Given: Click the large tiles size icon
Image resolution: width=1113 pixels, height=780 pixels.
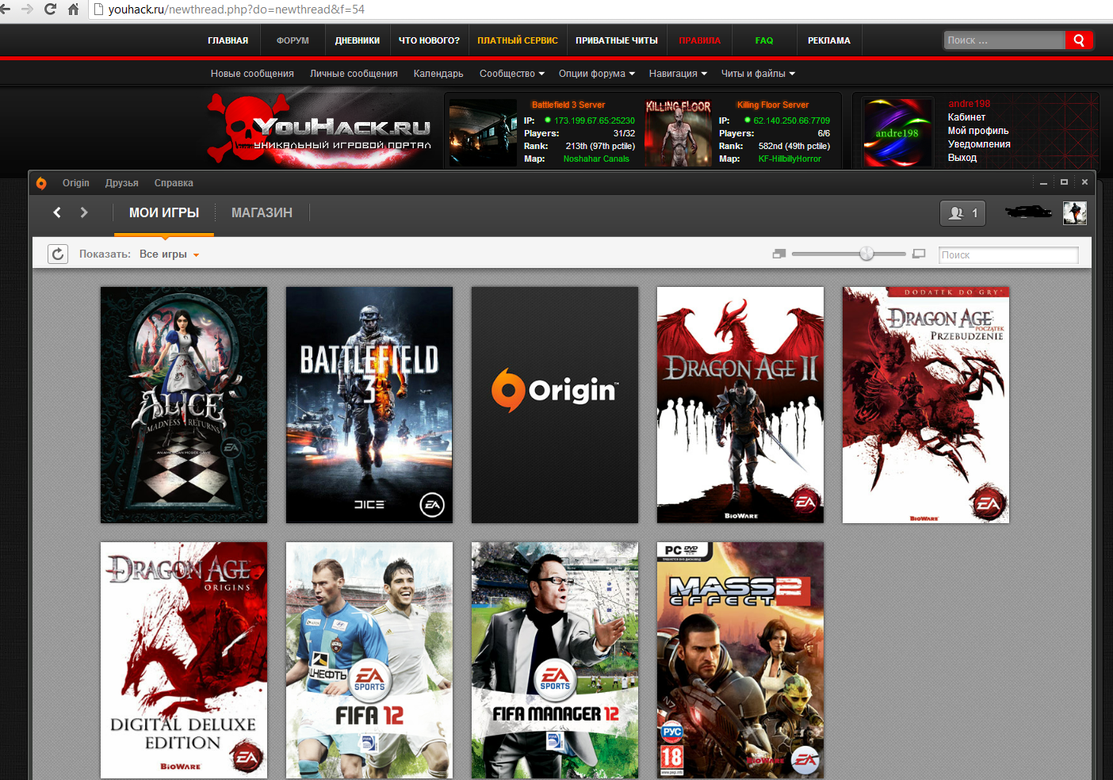Looking at the screenshot, I should [x=919, y=254].
